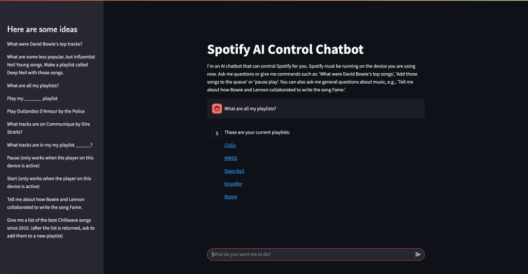
Task: Click the user avatar icon beside the question
Action: click(217, 108)
